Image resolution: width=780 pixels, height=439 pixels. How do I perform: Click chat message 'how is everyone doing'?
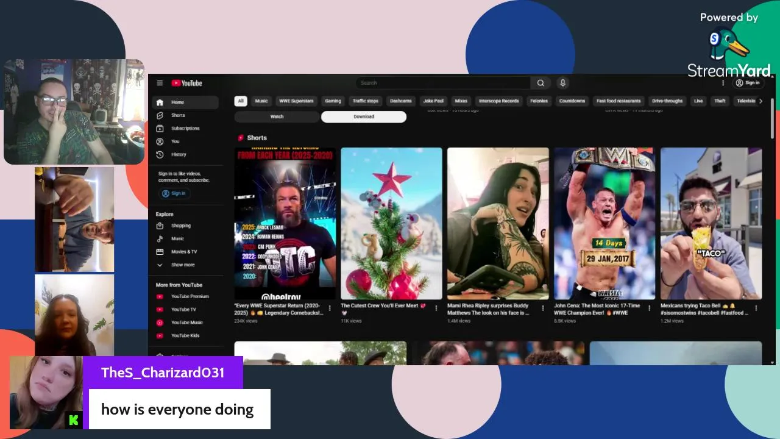click(x=177, y=409)
